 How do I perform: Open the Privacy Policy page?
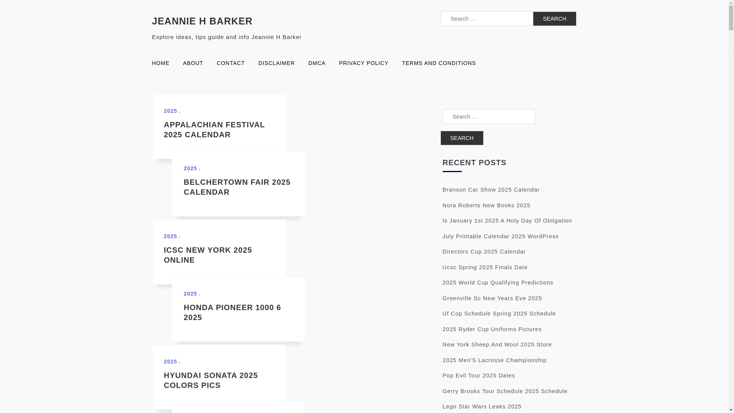[x=364, y=63]
